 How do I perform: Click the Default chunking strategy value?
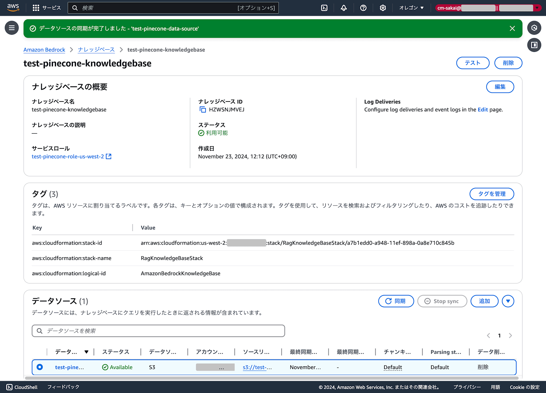click(393, 367)
